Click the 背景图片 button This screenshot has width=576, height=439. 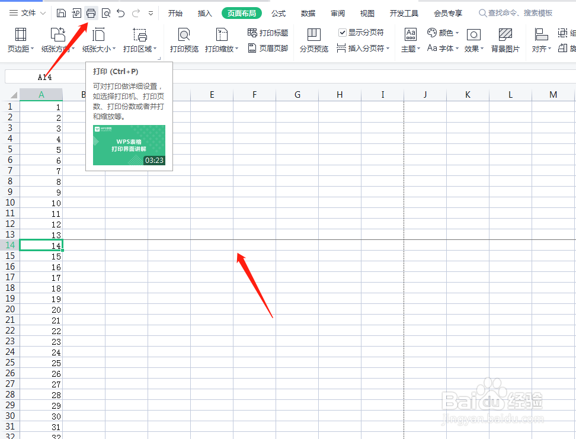(x=505, y=40)
